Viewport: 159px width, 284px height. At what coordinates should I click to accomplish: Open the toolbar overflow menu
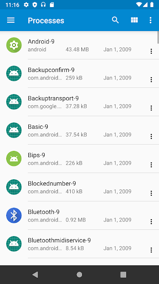click(151, 20)
